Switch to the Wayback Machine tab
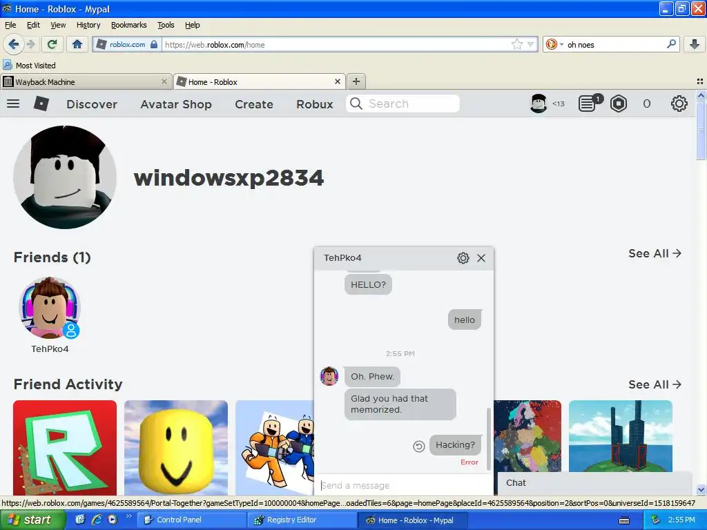707x530 pixels. click(x=86, y=81)
